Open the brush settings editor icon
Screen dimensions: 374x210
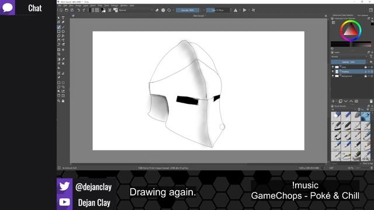(110, 10)
